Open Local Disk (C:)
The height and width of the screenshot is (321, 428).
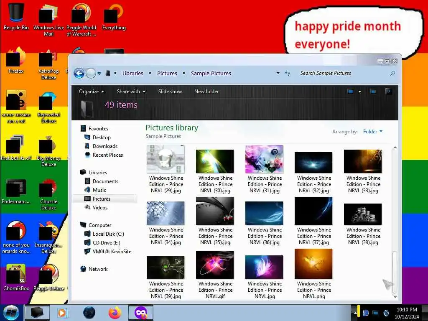pyautogui.click(x=108, y=234)
